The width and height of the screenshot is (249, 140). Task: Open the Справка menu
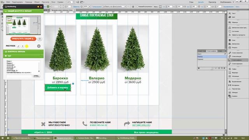pyautogui.click(x=60, y=2)
